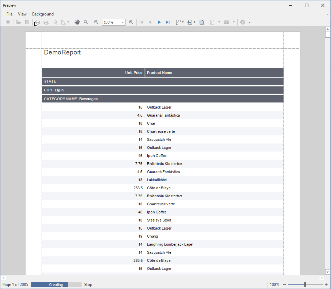Open the Background menu
This screenshot has width=331, height=289.
[x=43, y=14]
